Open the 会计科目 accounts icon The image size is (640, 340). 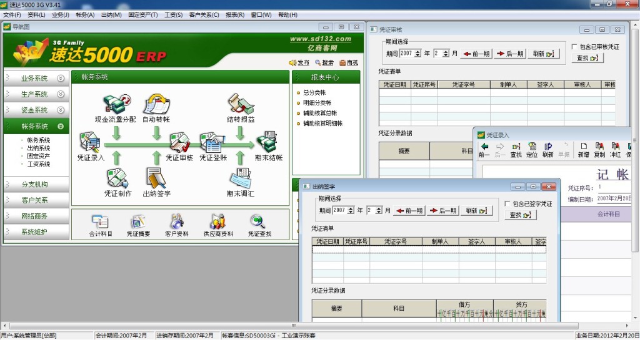(x=101, y=222)
